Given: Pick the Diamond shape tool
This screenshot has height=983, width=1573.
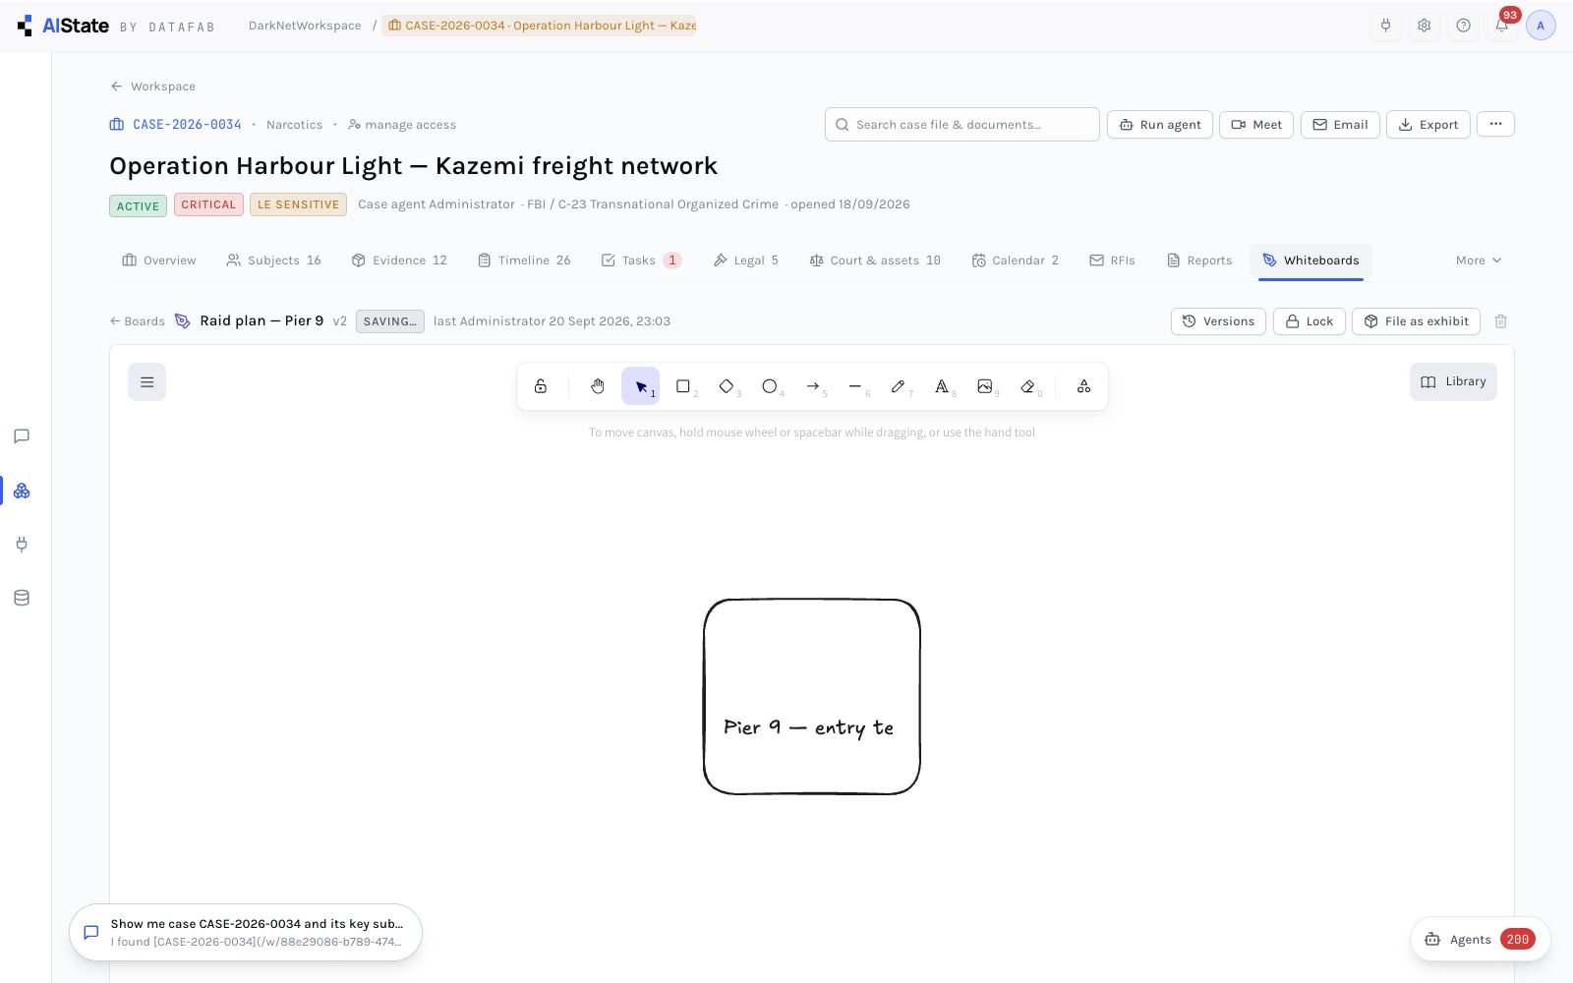Looking at the screenshot, I should [727, 386].
